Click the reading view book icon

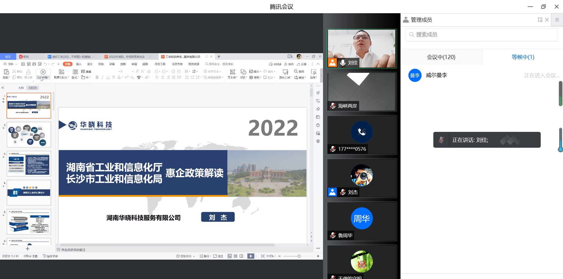click(x=241, y=256)
